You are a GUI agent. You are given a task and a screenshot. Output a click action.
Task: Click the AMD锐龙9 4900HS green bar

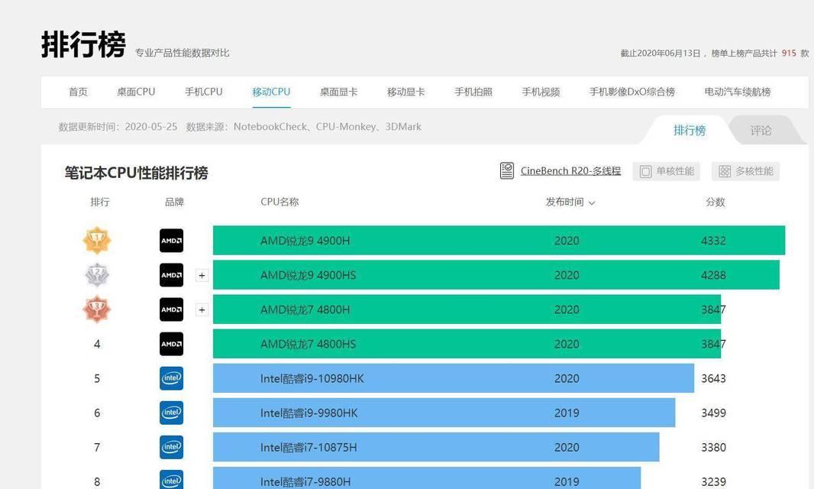496,275
